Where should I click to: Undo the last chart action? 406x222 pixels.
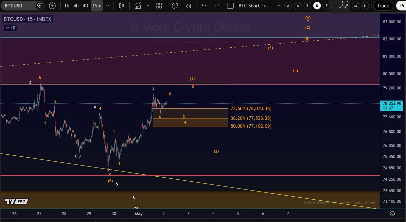(x=204, y=6)
